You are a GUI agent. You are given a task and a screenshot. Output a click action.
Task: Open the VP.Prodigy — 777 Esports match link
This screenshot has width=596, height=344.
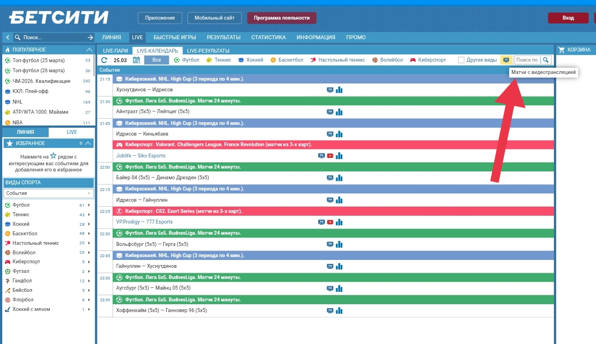[x=144, y=222]
